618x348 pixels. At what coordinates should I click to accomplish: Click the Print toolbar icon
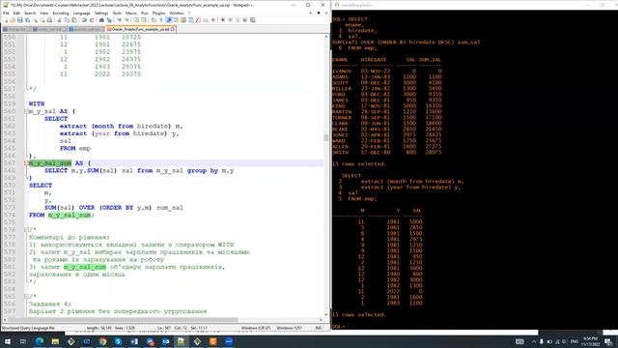(49, 20)
